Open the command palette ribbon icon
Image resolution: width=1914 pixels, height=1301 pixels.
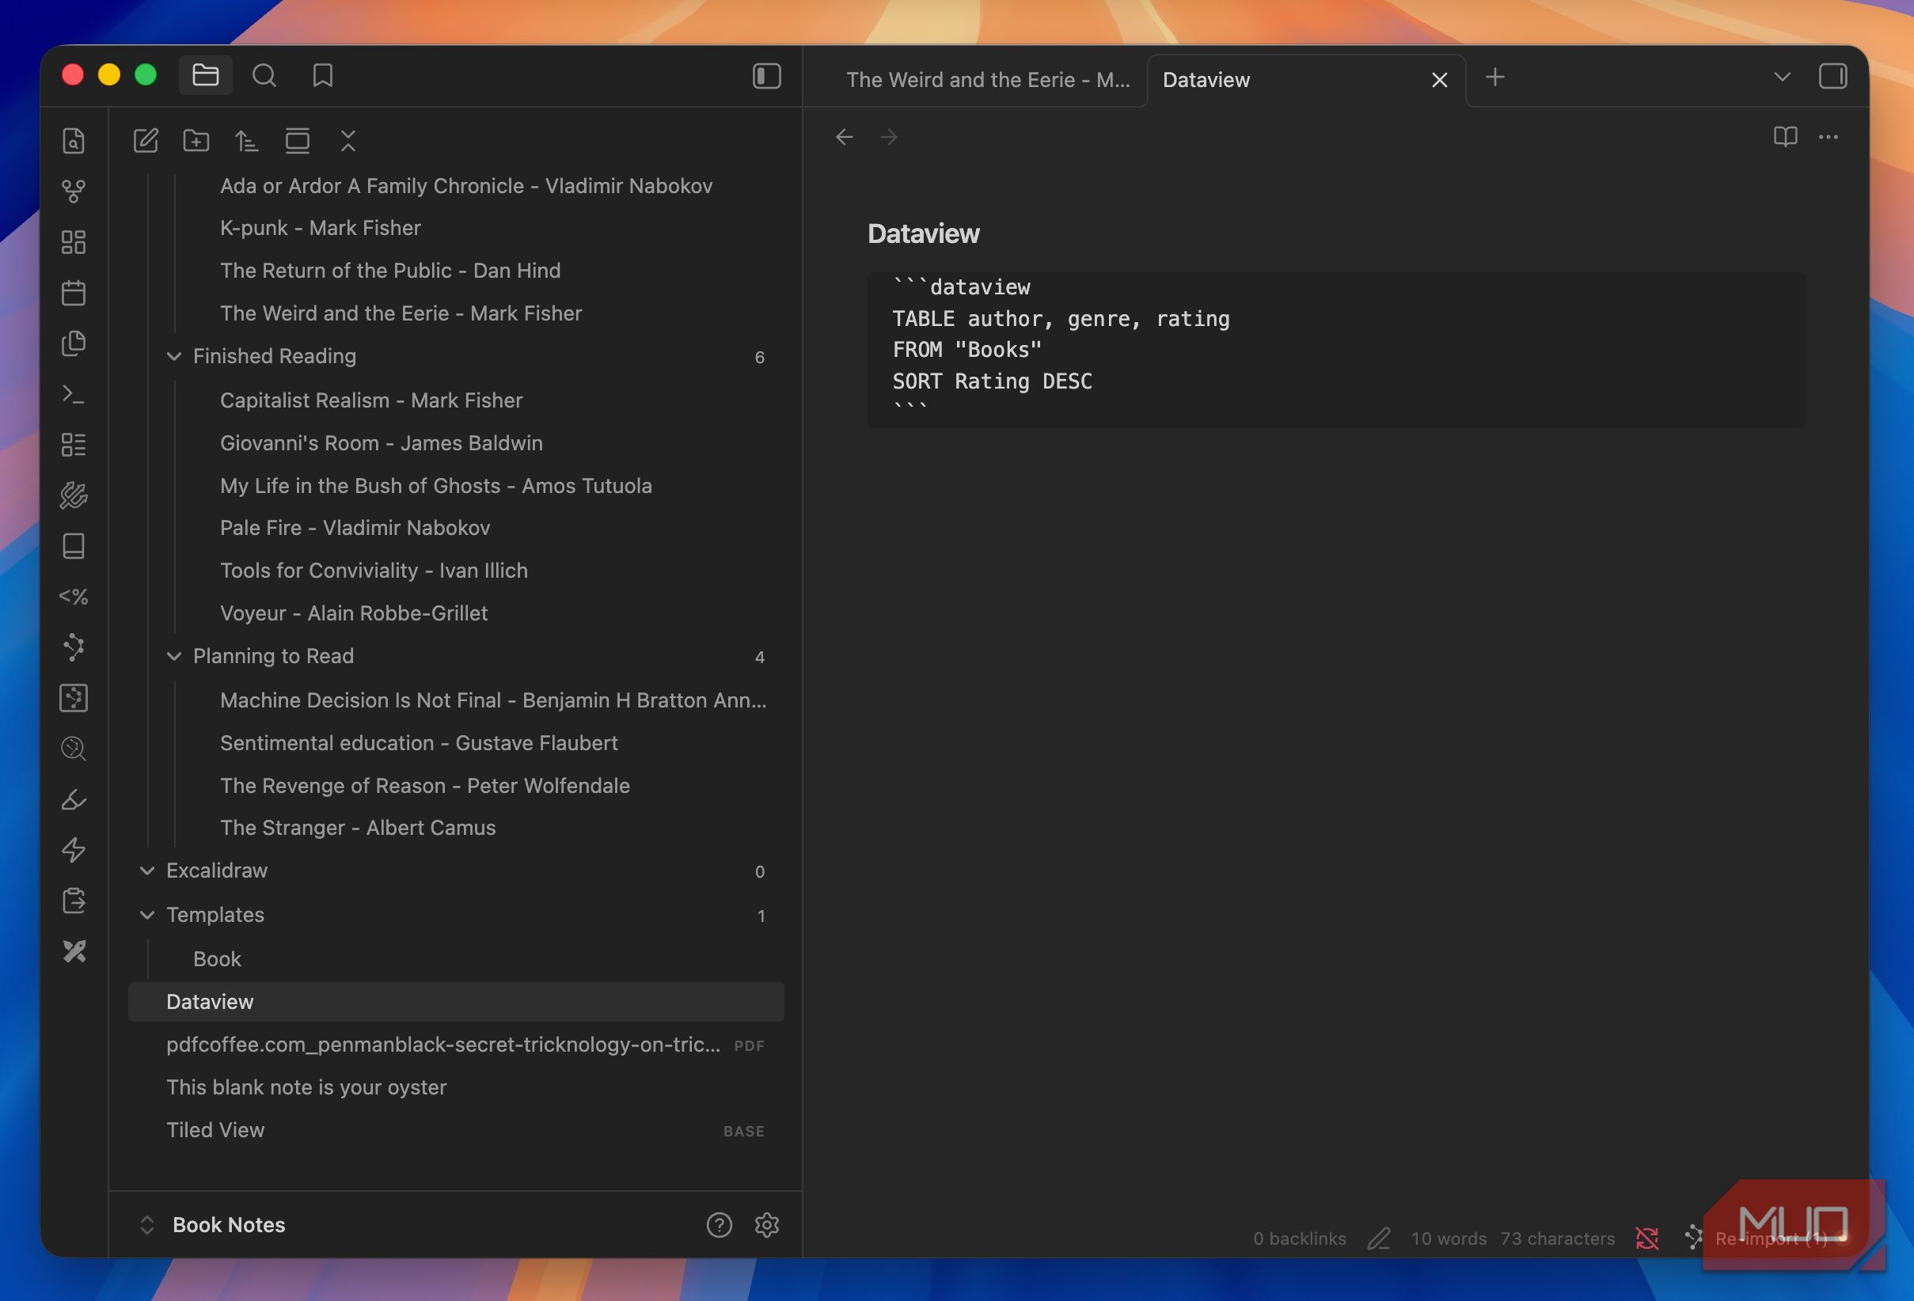(74, 394)
